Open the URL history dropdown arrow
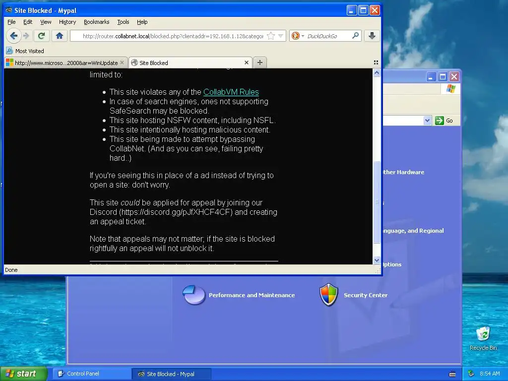508x381 pixels. [281, 36]
